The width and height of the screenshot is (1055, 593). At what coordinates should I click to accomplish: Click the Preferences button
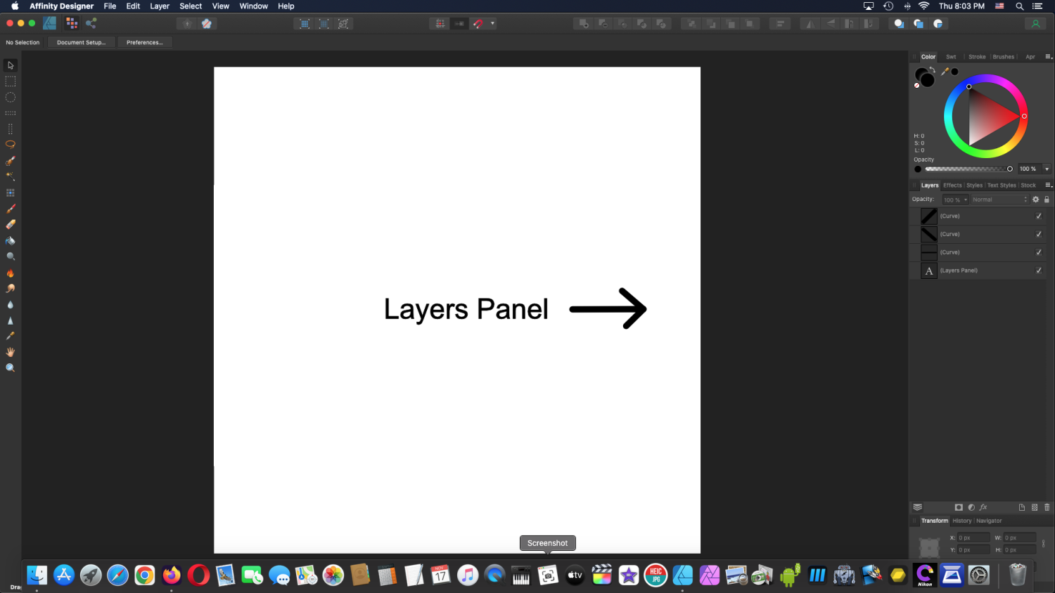pyautogui.click(x=144, y=43)
